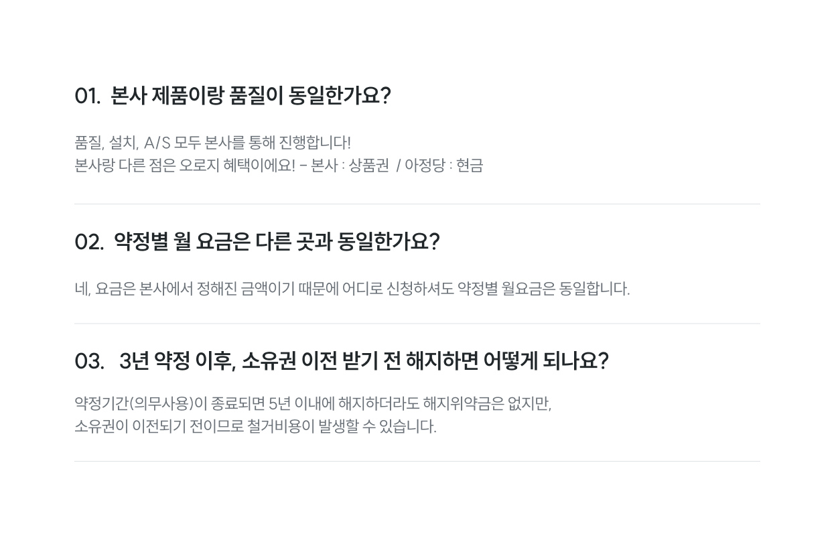The height and width of the screenshot is (542, 834).
Task: Click answer line starting '약정기간(의무사용)이 종료되면'
Action: (x=313, y=404)
